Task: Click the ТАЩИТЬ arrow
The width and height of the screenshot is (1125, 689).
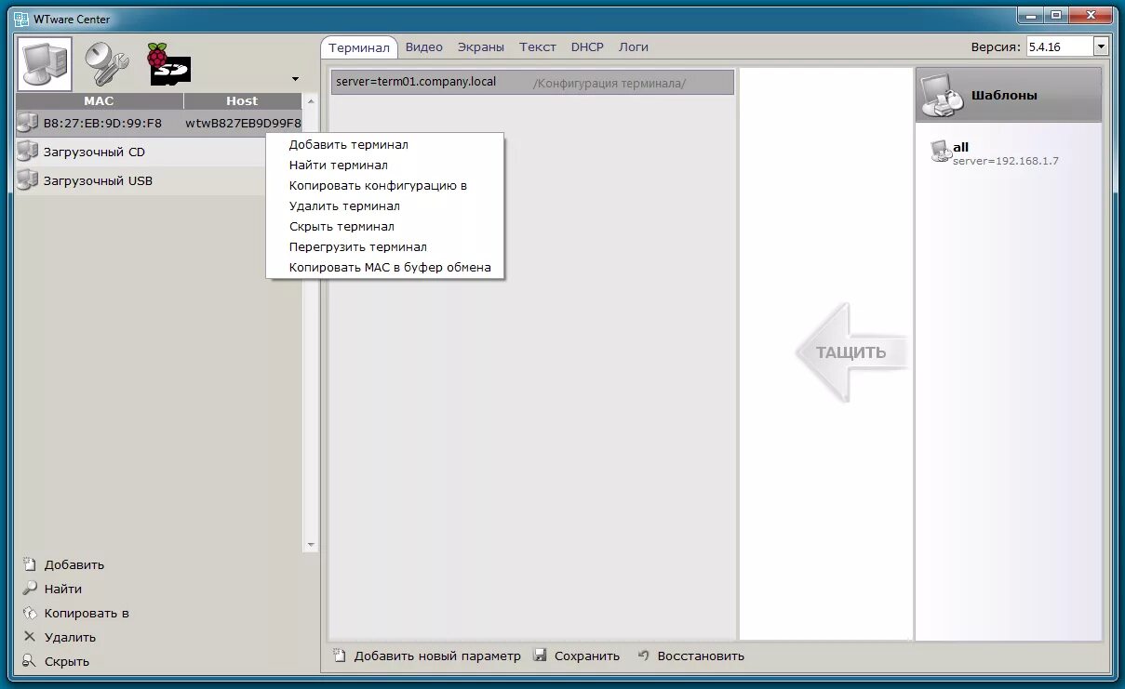Action: 850,352
